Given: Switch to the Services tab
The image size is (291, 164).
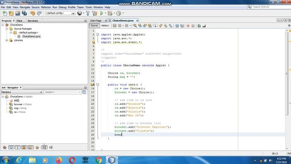Looking at the screenshot, I should pos(33,21).
